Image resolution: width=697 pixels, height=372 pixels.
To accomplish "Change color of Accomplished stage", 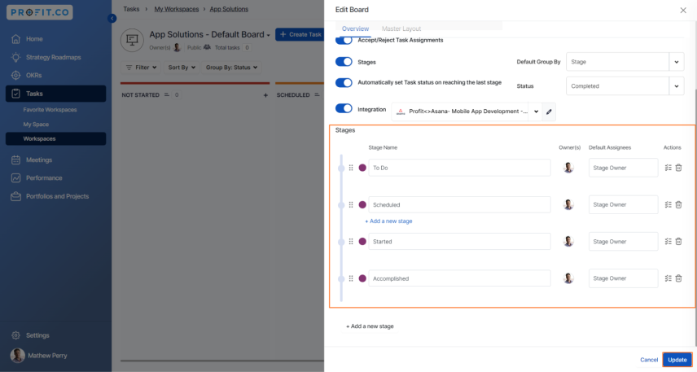I will pyautogui.click(x=362, y=278).
